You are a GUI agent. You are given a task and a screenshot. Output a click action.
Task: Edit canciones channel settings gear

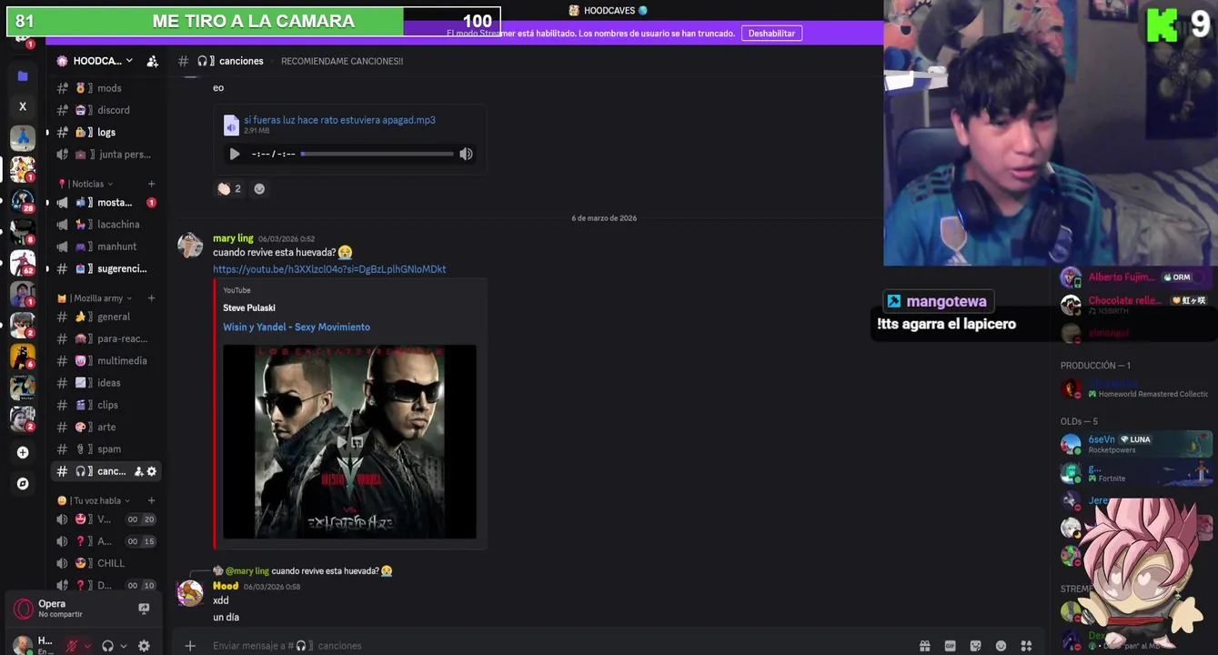coord(152,471)
